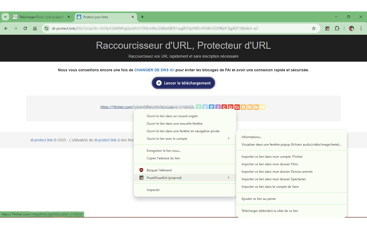Click the light-blue V badge beside the link
This screenshot has width=367, height=229.
[205, 107]
